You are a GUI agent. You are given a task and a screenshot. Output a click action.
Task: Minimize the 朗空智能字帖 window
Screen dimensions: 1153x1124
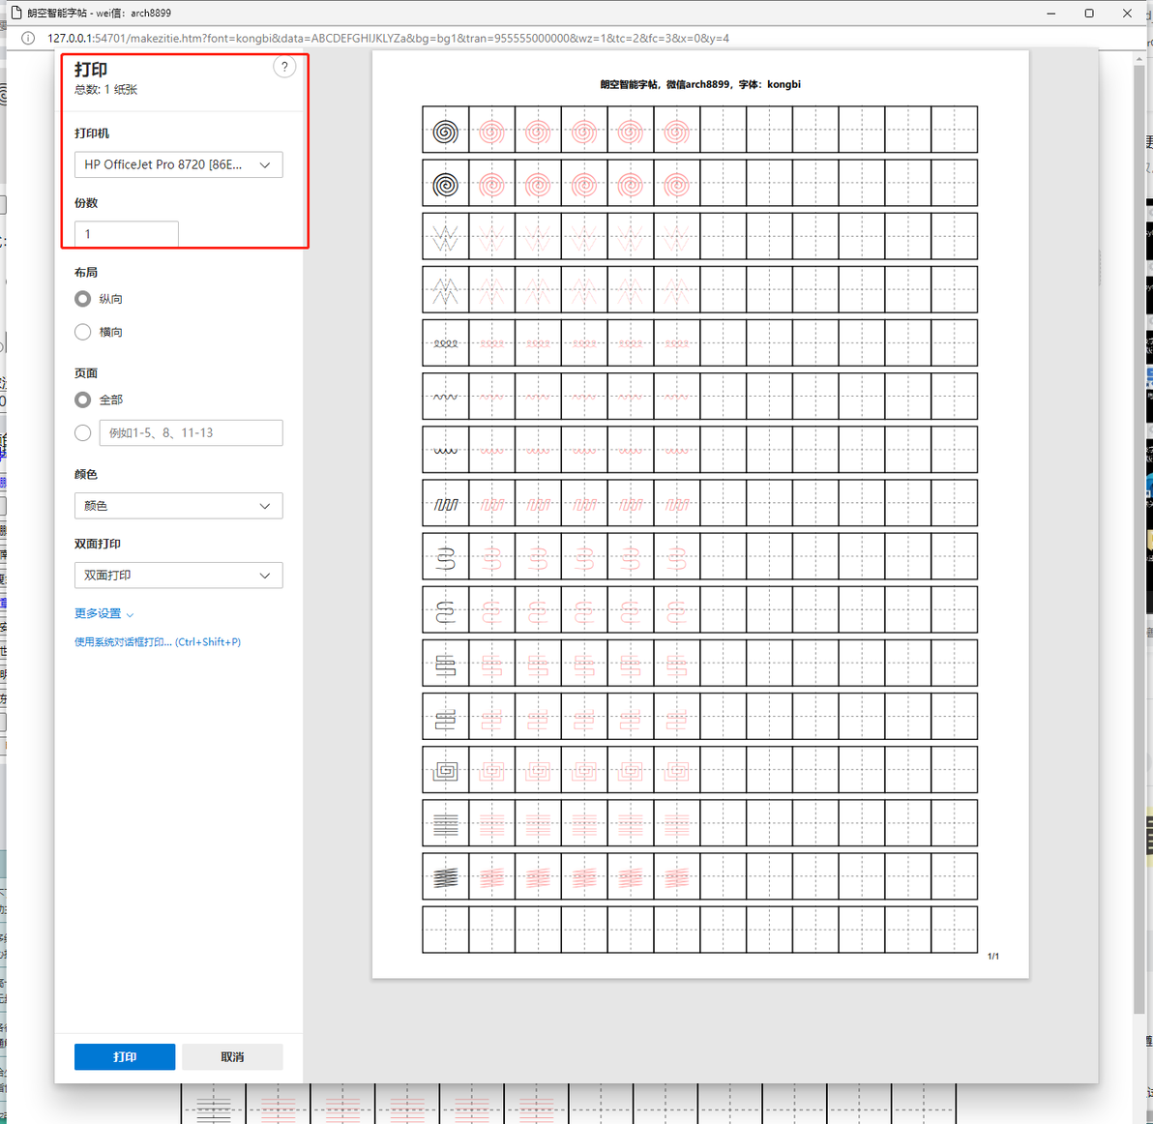(1051, 14)
